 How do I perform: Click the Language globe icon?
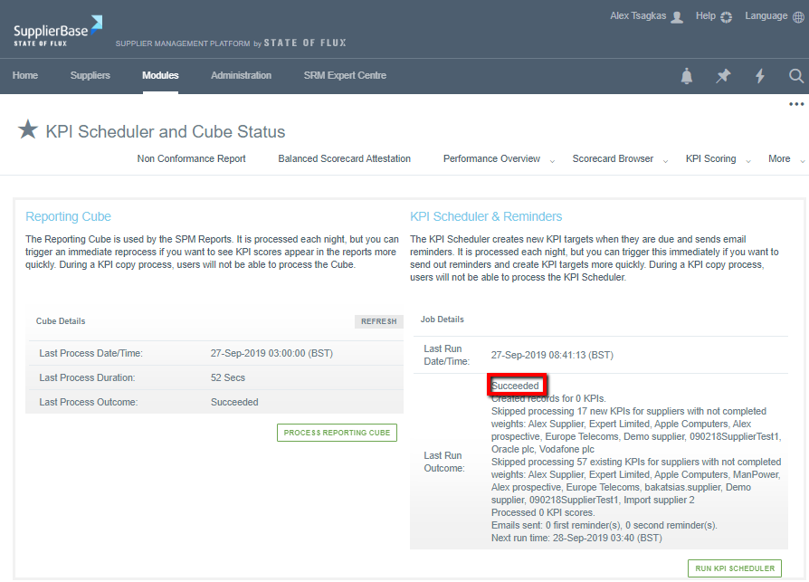(x=800, y=17)
